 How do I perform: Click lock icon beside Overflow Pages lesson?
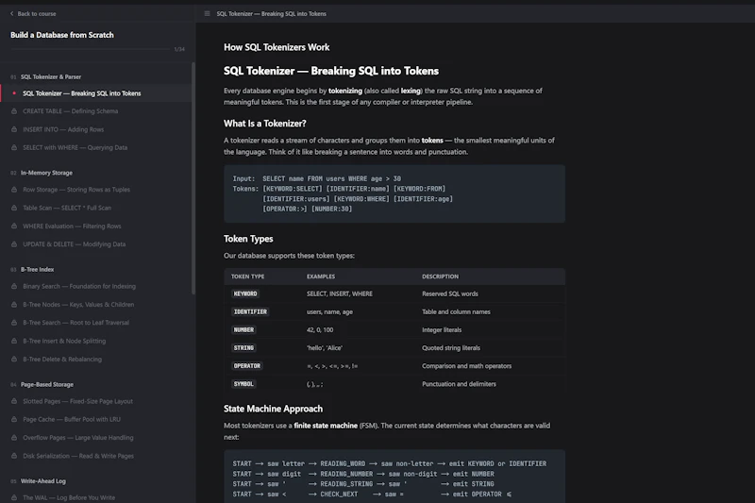[14, 438]
